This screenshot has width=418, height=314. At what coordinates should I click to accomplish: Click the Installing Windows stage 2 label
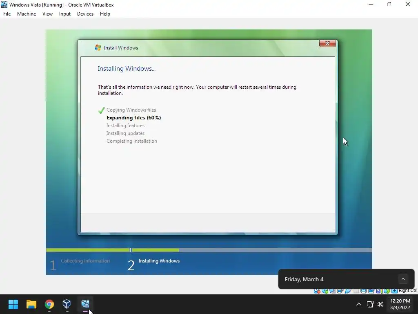(159, 261)
